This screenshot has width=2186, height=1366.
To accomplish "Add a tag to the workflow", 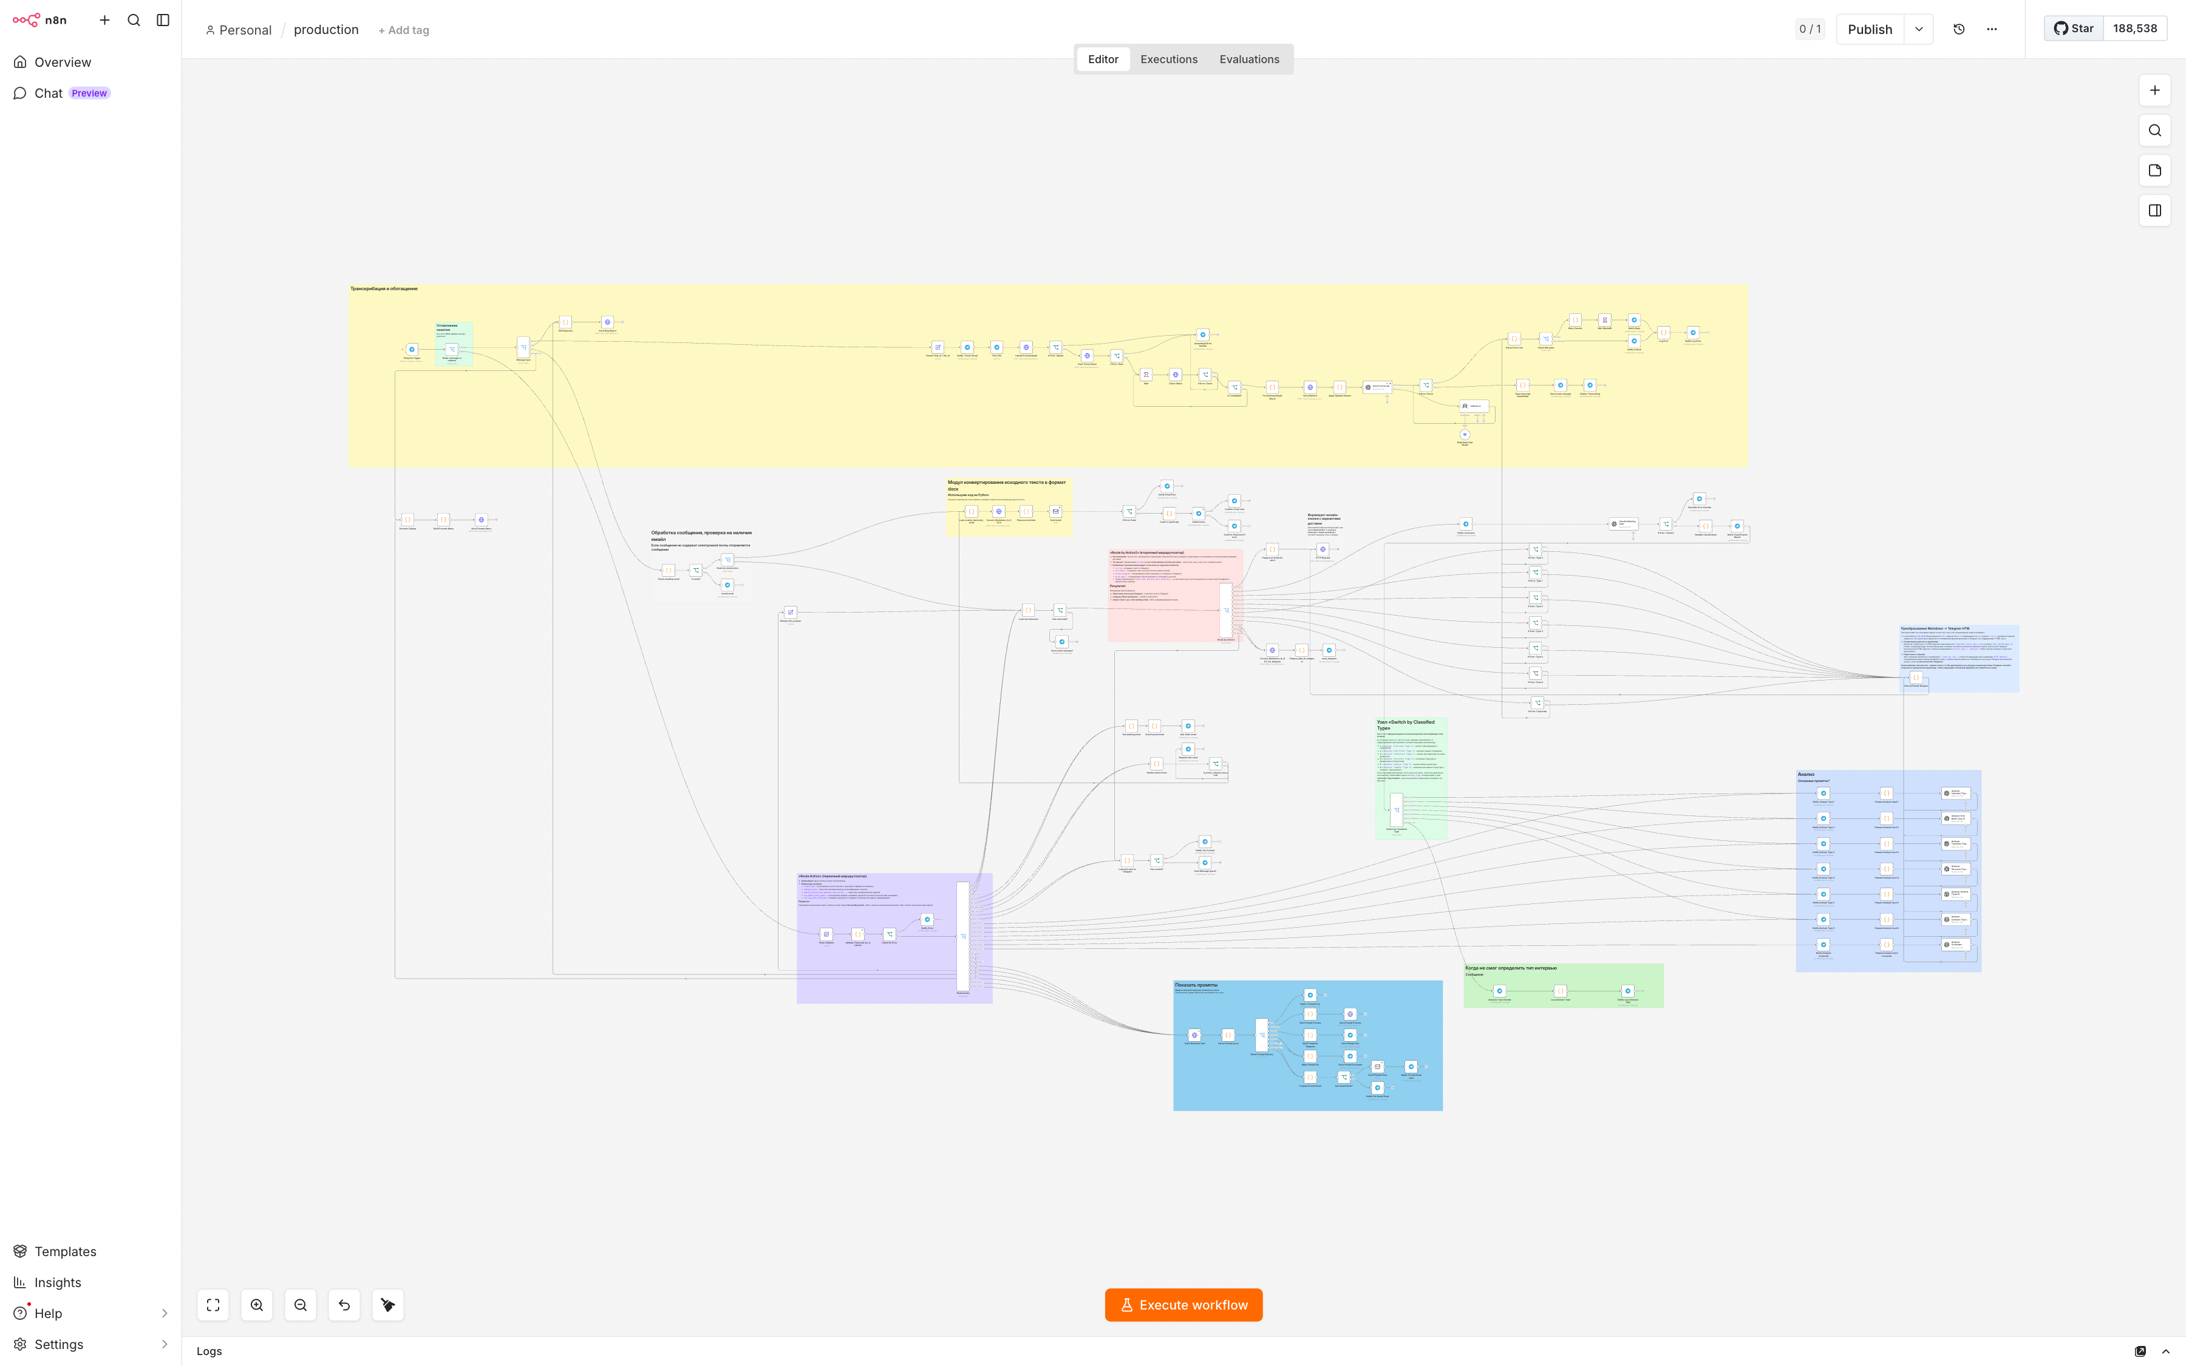I will [x=404, y=30].
